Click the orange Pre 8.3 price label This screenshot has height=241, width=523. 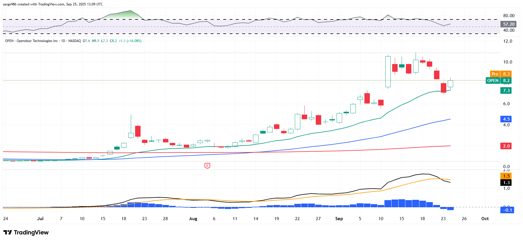pos(501,74)
